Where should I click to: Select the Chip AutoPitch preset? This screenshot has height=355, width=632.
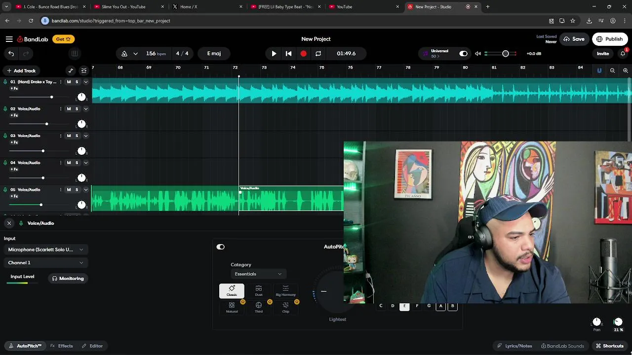point(285,308)
